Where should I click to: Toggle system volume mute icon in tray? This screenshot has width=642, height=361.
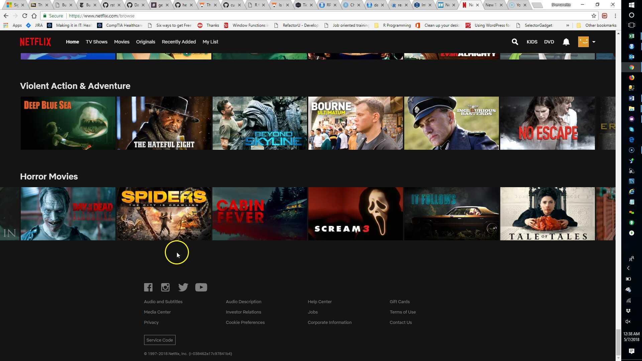[x=628, y=322]
